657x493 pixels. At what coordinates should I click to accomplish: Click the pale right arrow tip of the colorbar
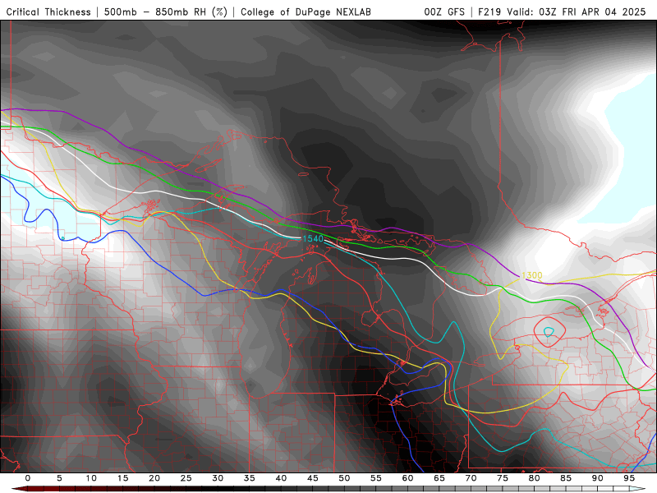coord(638,489)
